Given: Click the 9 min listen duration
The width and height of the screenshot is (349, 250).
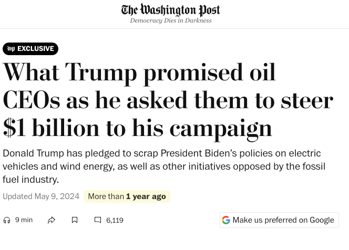Looking at the screenshot, I should click(x=24, y=220).
